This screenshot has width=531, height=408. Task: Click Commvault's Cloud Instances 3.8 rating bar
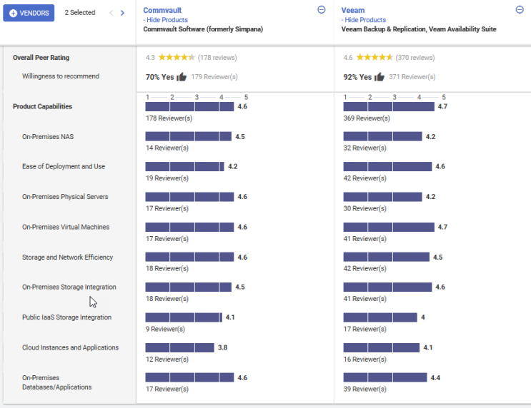pos(179,347)
